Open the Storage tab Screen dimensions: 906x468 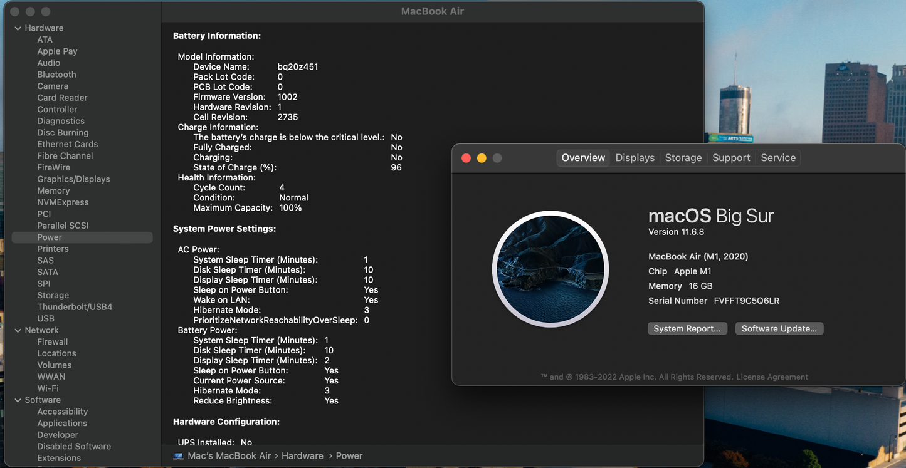[683, 158]
